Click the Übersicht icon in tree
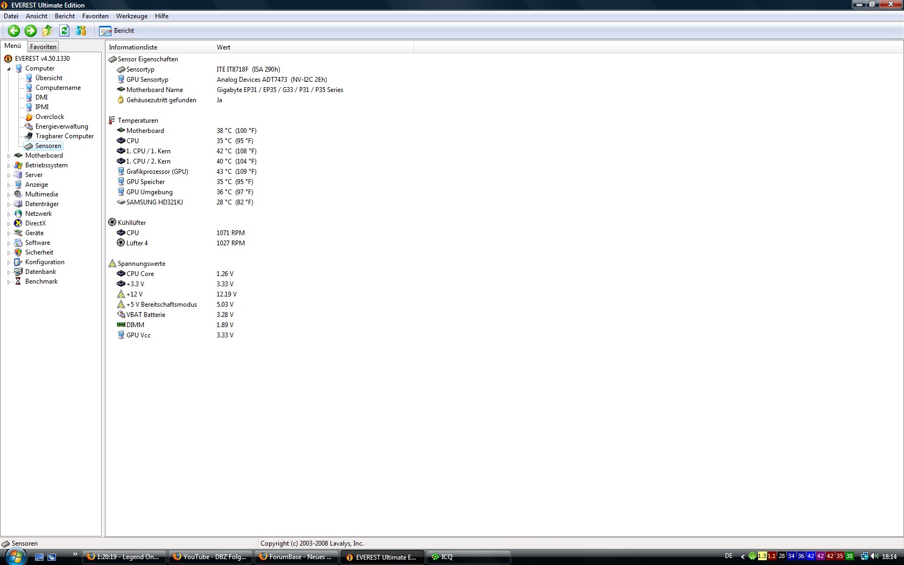 tap(29, 78)
